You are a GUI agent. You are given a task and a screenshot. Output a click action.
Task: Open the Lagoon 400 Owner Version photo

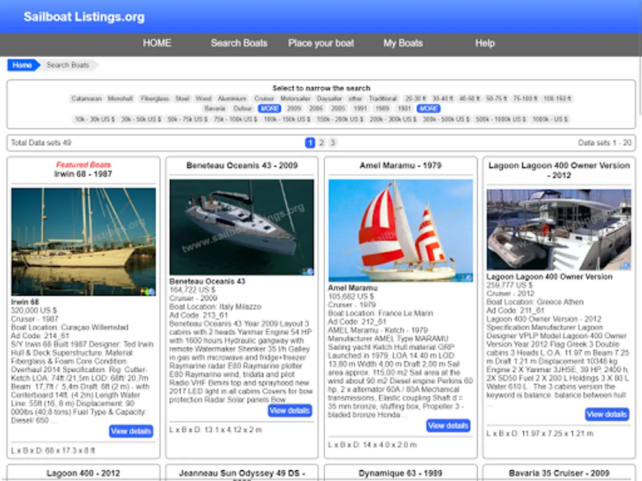pos(559,230)
